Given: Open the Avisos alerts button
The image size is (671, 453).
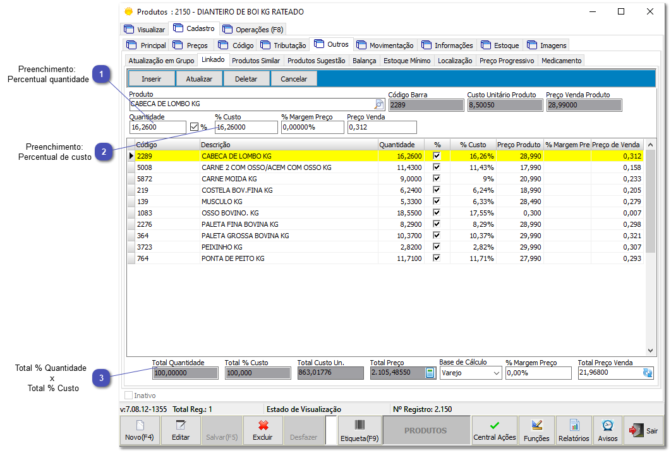Looking at the screenshot, I should click(607, 430).
